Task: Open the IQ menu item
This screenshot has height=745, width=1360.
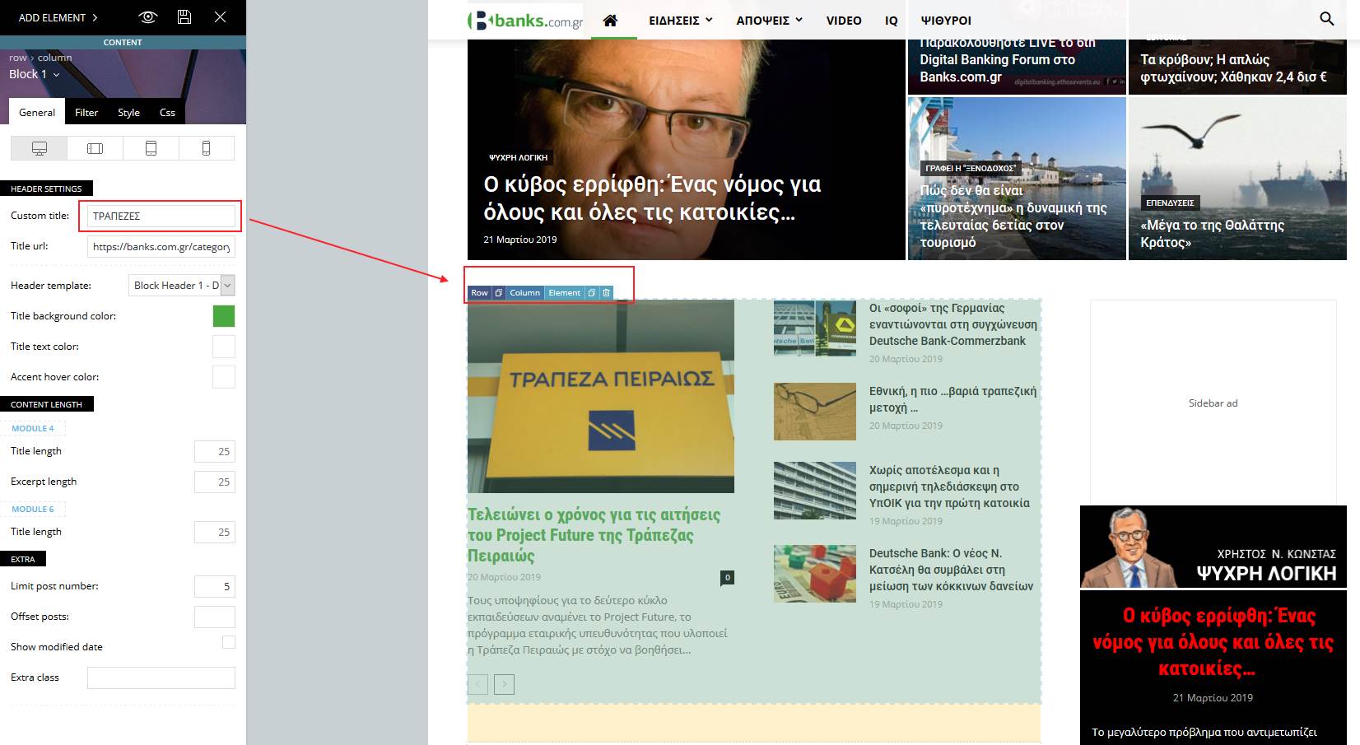Action: [x=891, y=21]
